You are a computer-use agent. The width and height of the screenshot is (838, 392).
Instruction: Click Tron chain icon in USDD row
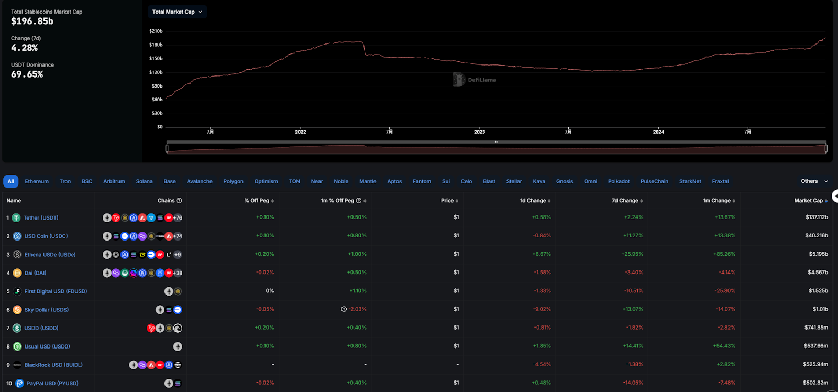[151, 329]
